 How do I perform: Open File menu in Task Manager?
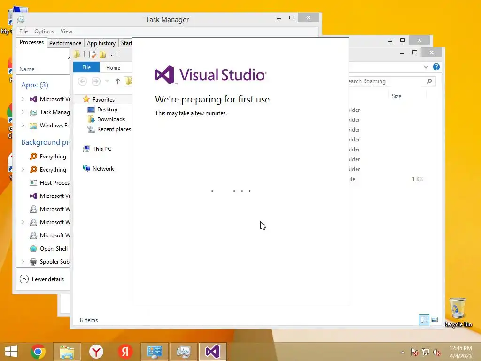click(23, 31)
